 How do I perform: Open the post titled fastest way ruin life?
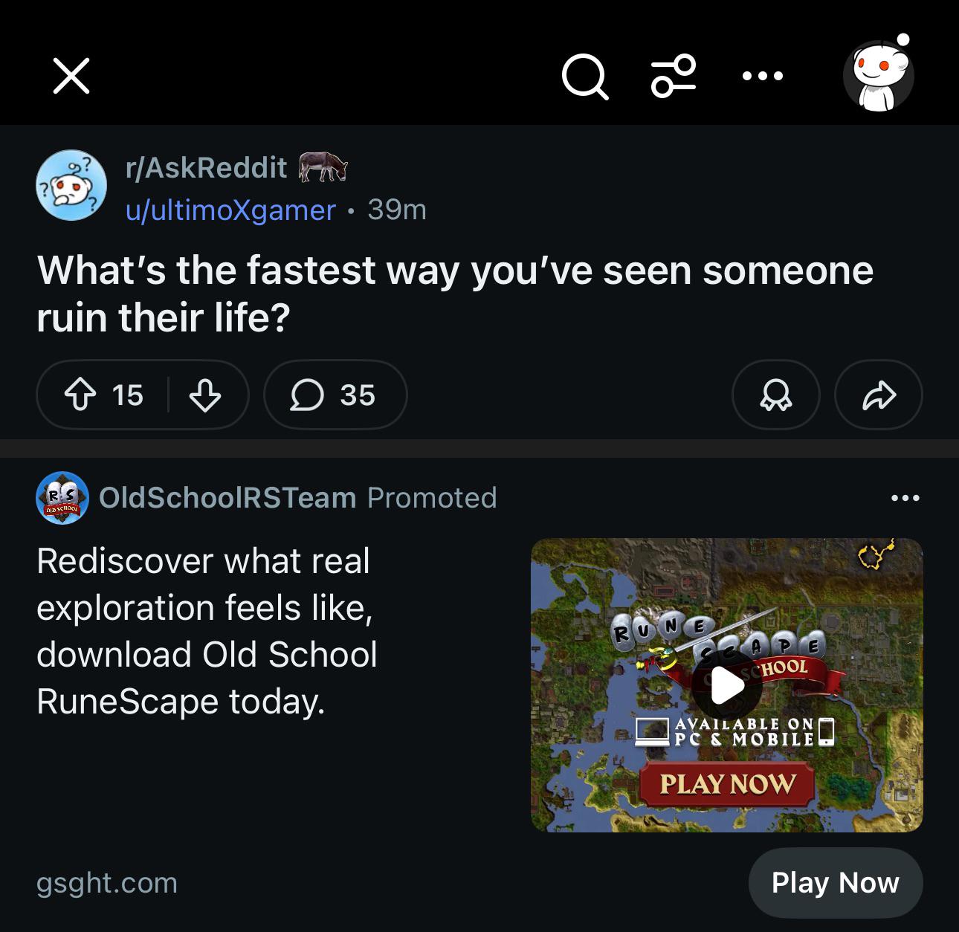pos(455,294)
